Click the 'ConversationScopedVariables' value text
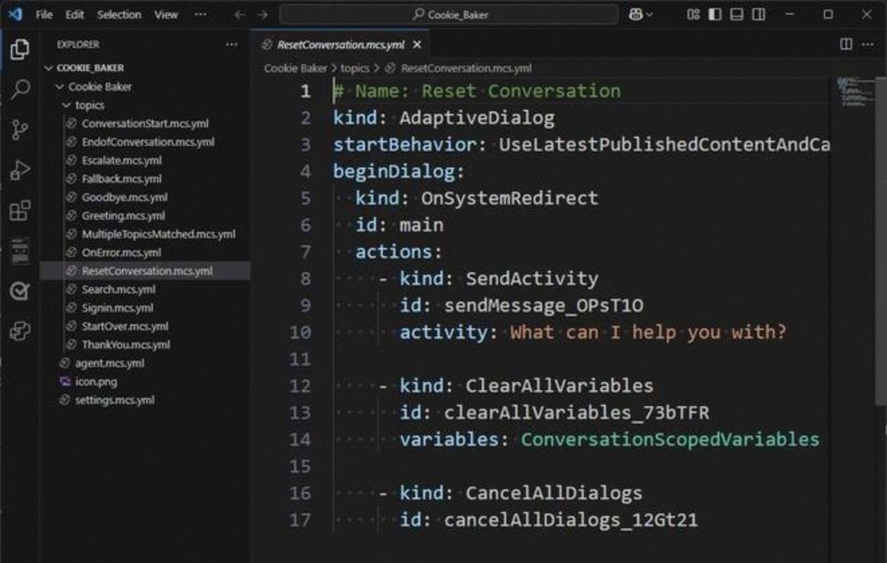The height and width of the screenshot is (563, 887). tap(670, 439)
